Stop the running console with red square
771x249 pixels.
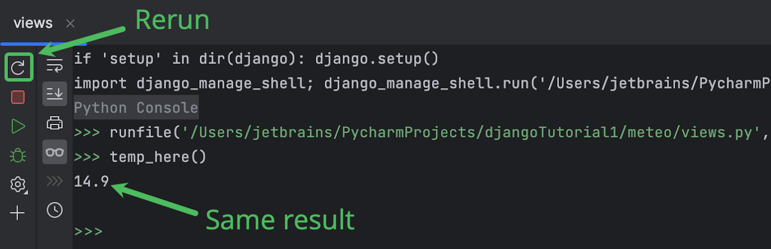coord(18,97)
